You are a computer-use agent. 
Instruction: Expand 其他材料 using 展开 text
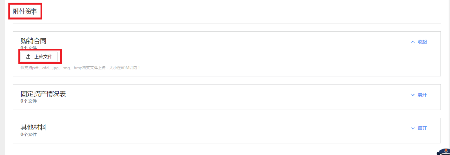point(422,128)
